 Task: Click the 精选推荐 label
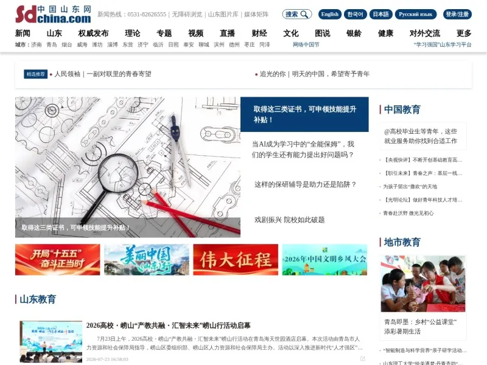pos(36,74)
